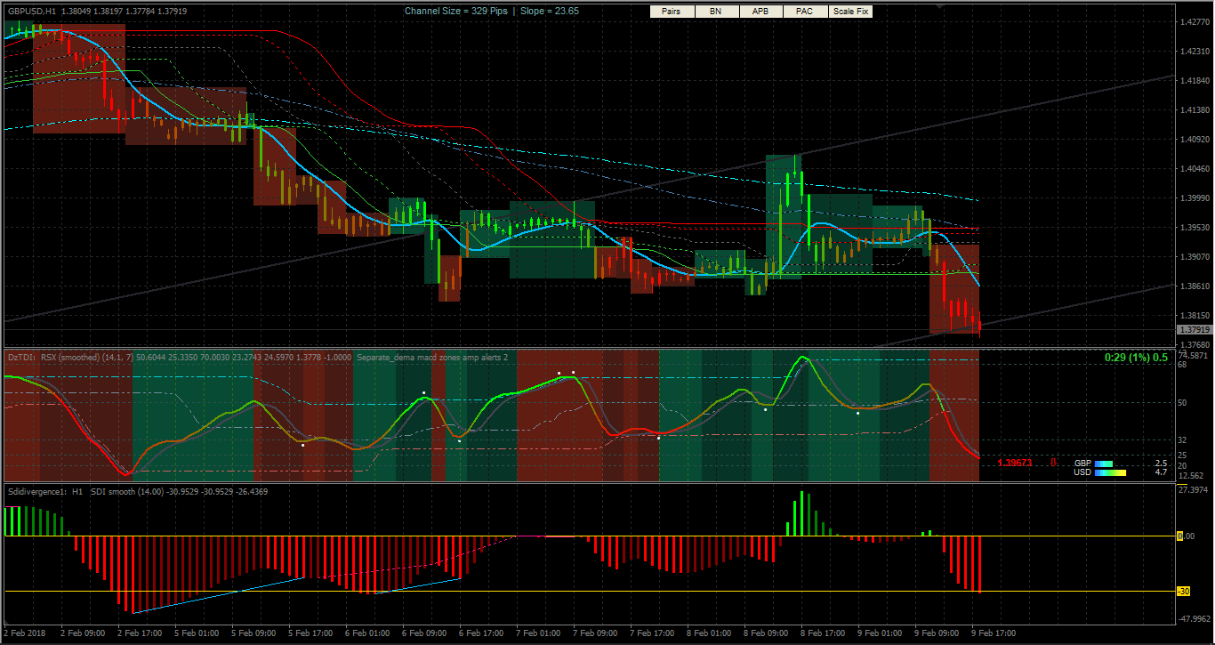This screenshot has height=645, width=1215.
Task: Click the Channel Size 329 Pips label
Action: 455,11
